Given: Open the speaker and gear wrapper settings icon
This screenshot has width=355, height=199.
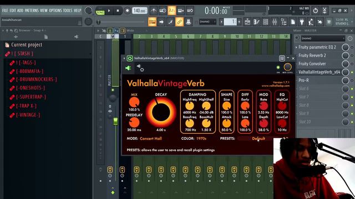Looking at the screenshot, I should pyautogui.click(x=140, y=67).
